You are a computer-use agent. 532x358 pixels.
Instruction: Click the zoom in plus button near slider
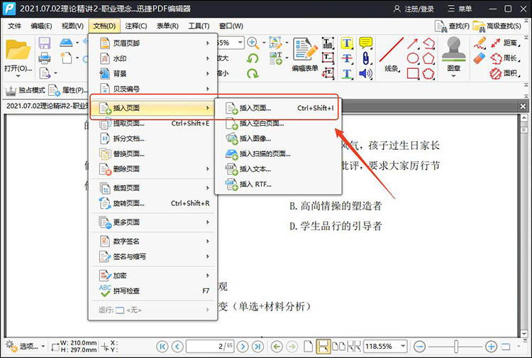(x=491, y=347)
